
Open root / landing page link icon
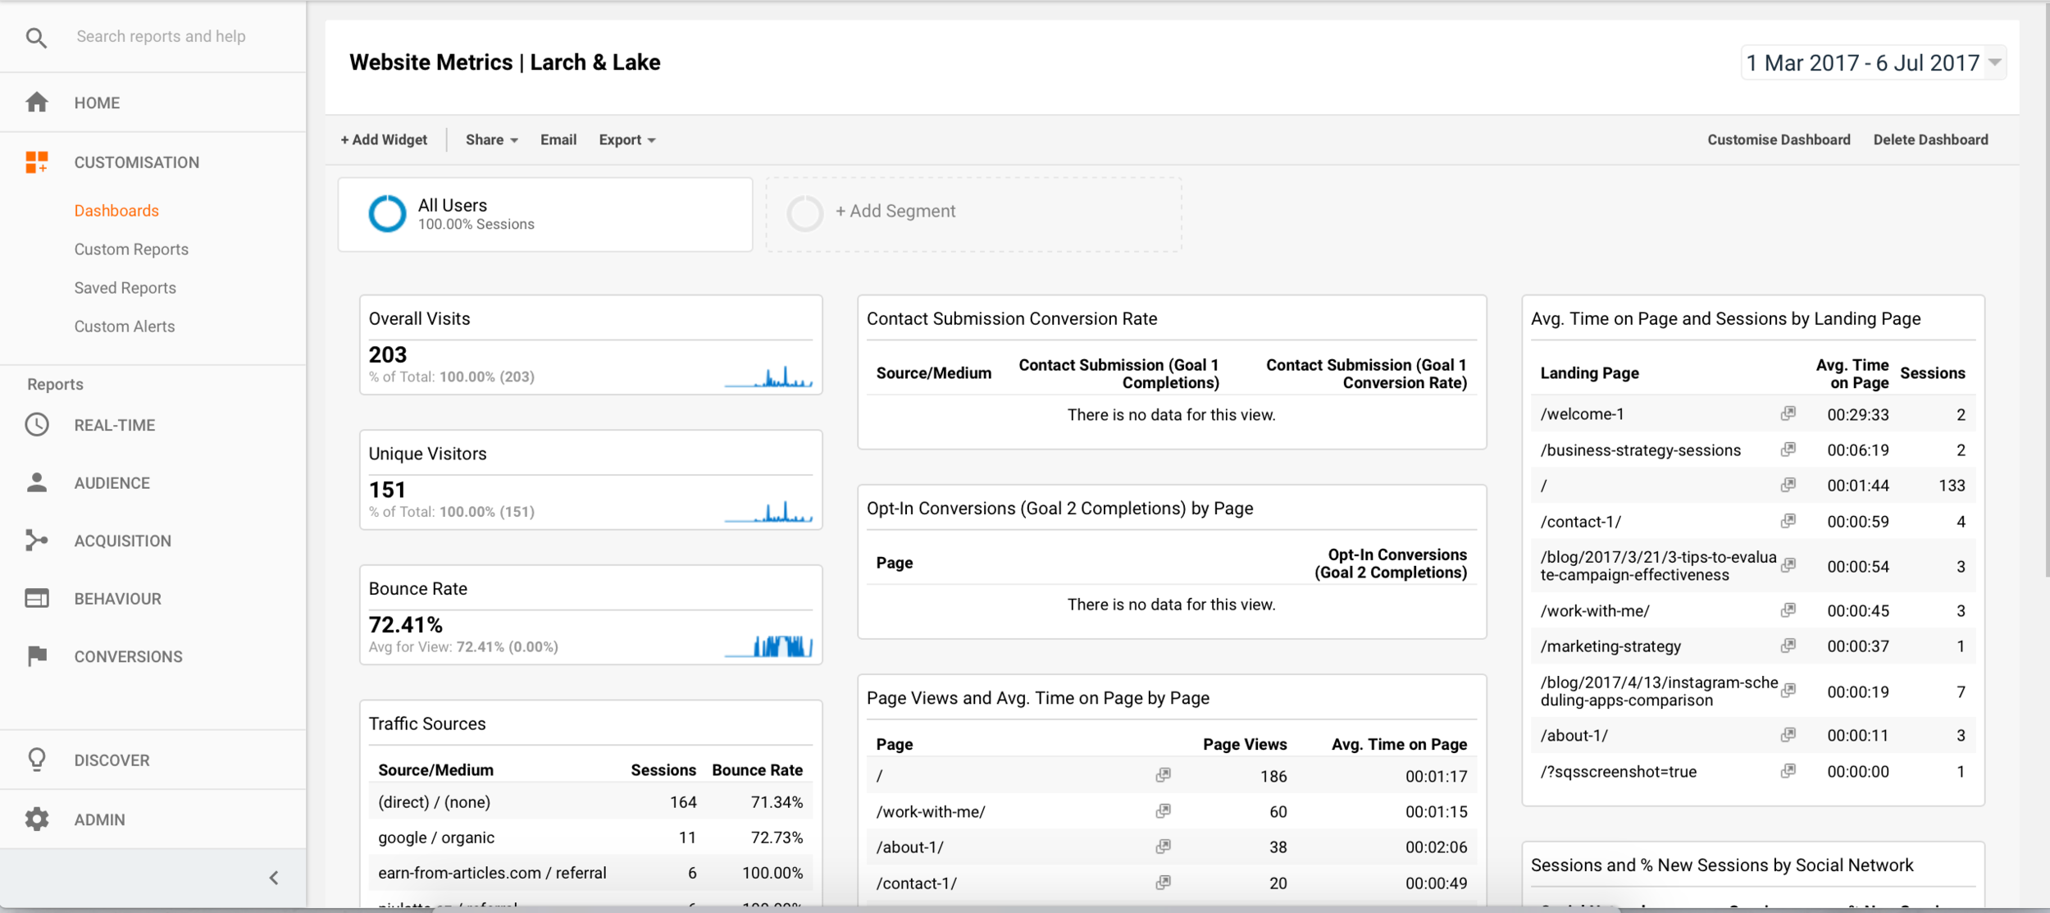pos(1788,485)
